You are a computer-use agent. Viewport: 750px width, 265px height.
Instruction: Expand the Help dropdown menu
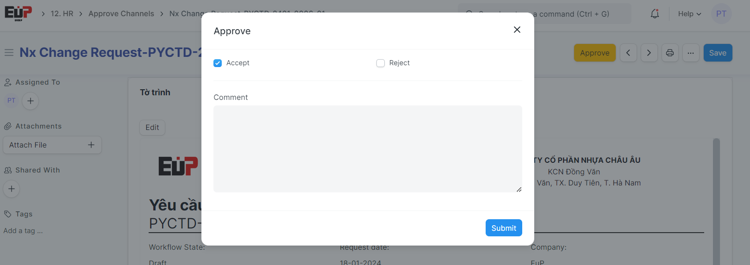pyautogui.click(x=689, y=14)
